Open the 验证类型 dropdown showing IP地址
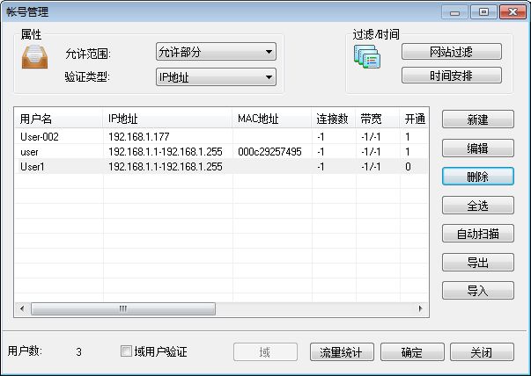The width and height of the screenshot is (531, 376). [x=216, y=77]
